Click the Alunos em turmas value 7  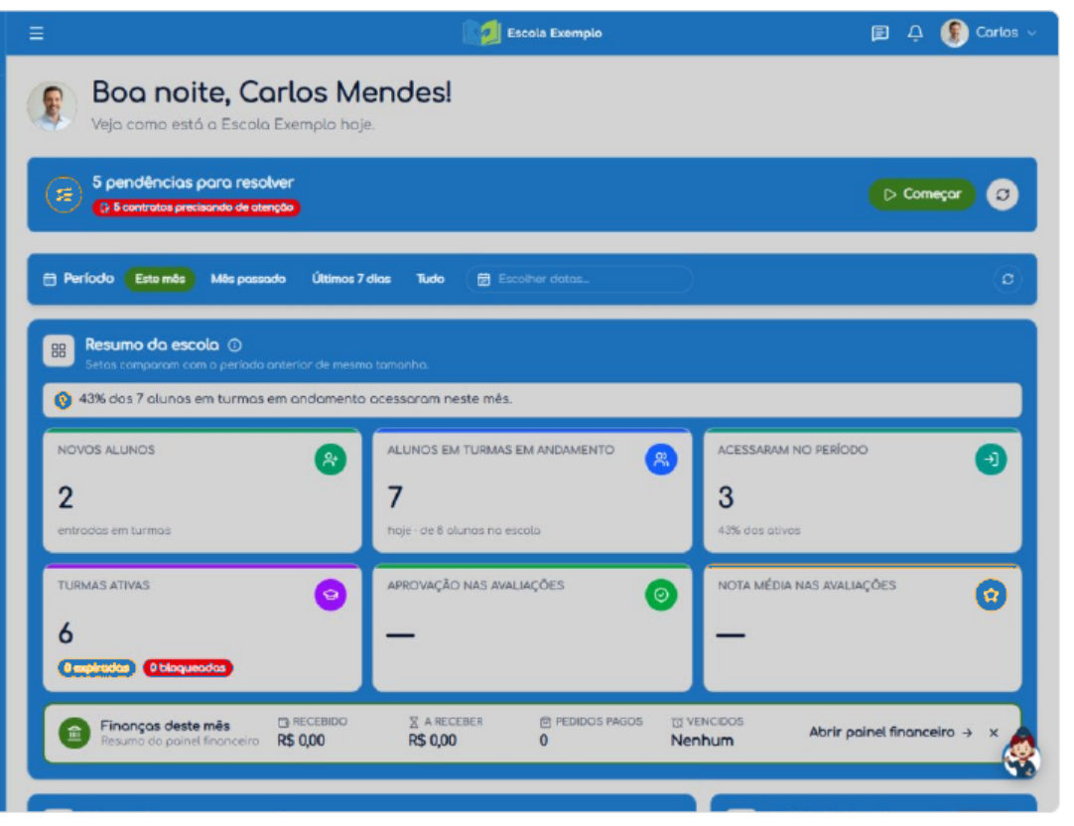point(395,497)
